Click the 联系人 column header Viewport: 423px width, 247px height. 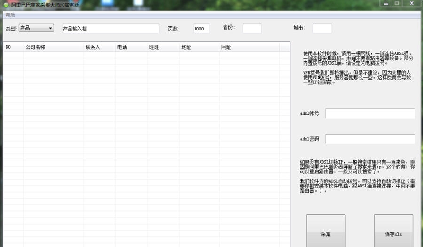pyautogui.click(x=100, y=47)
